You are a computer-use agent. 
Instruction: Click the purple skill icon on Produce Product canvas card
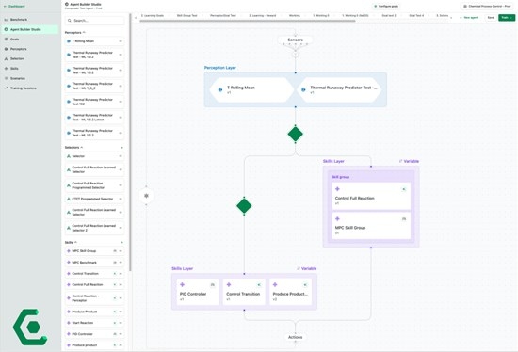click(275, 284)
